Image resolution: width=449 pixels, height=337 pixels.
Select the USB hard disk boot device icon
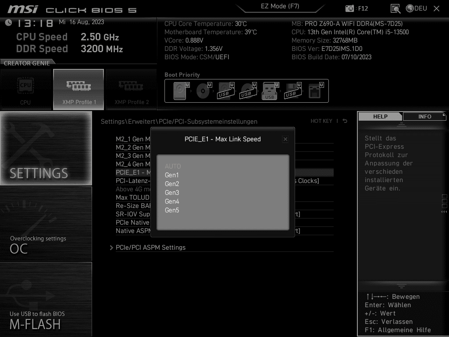click(226, 91)
